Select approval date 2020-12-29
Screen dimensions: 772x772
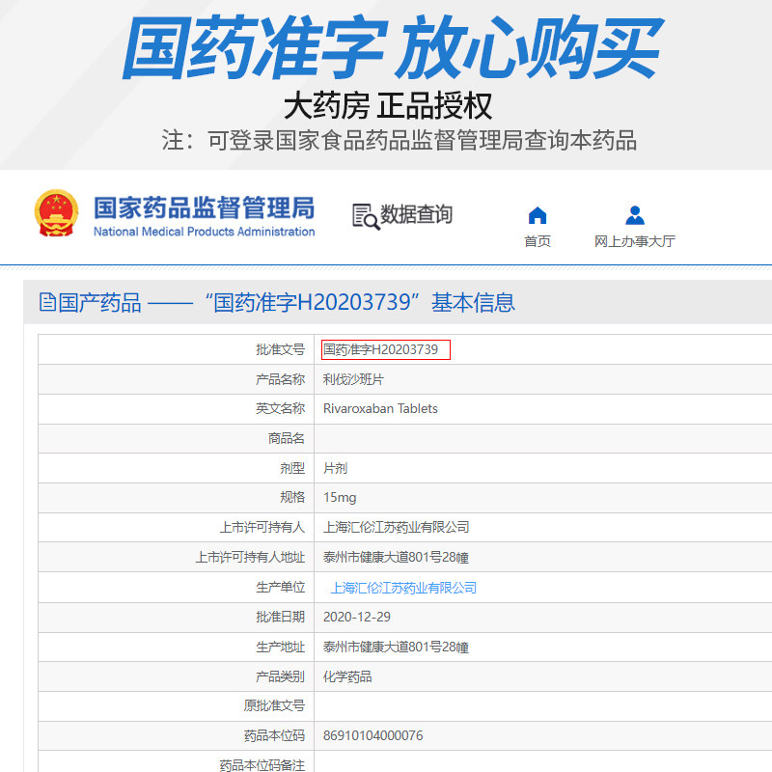356,617
